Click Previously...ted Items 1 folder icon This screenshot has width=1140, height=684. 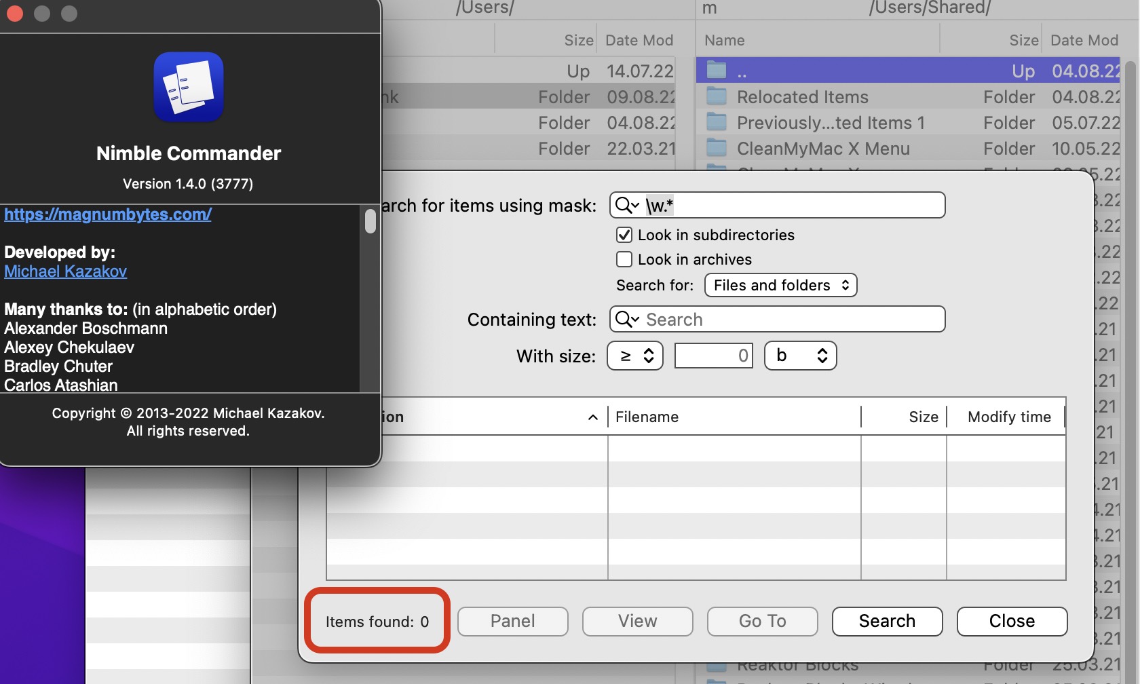coord(717,122)
